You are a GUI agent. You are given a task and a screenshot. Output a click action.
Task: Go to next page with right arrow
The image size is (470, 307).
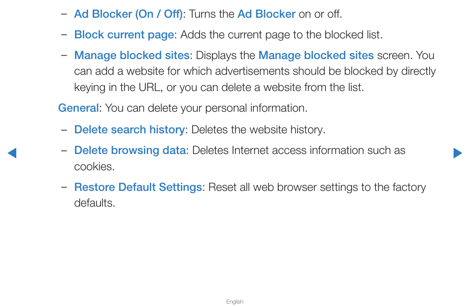[x=458, y=153]
